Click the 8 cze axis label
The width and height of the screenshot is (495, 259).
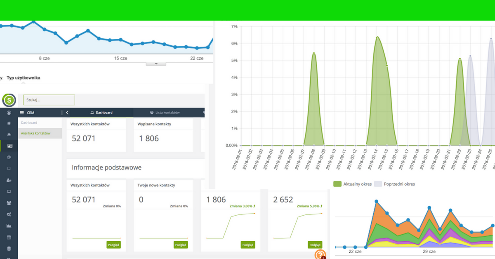click(44, 58)
